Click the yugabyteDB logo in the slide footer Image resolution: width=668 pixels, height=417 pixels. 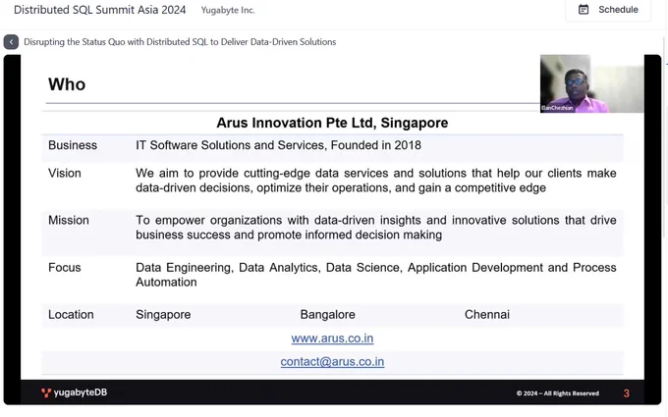click(74, 392)
